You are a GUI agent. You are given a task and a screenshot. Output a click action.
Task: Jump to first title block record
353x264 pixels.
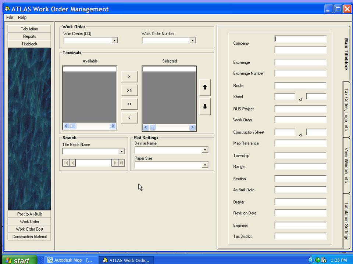(x=66, y=163)
